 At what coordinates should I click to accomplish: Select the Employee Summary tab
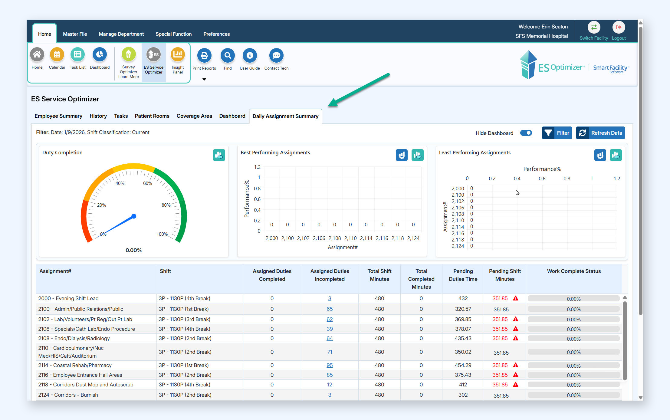(58, 116)
